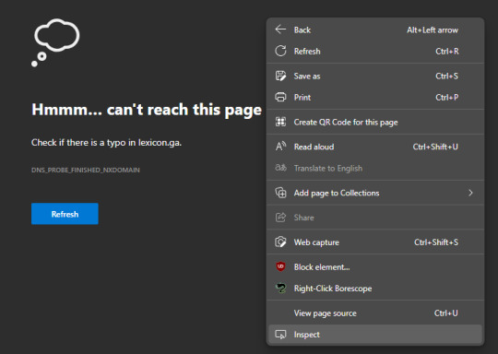Choose Save as menu entry
Screen dimensions: 498x354
click(375, 76)
